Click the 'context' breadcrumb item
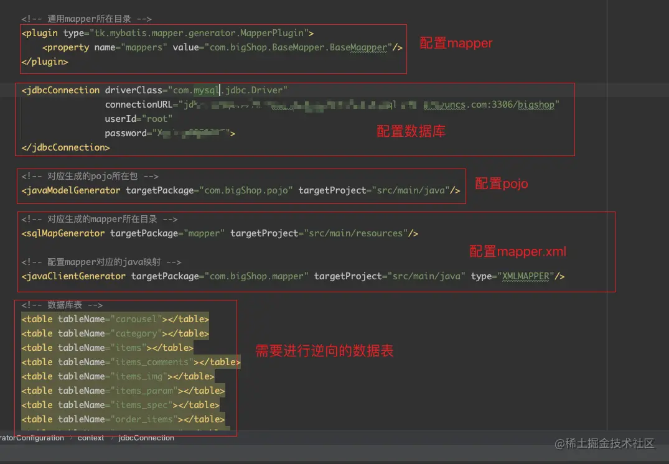Viewport: 669px width, 464px height. (x=90, y=437)
